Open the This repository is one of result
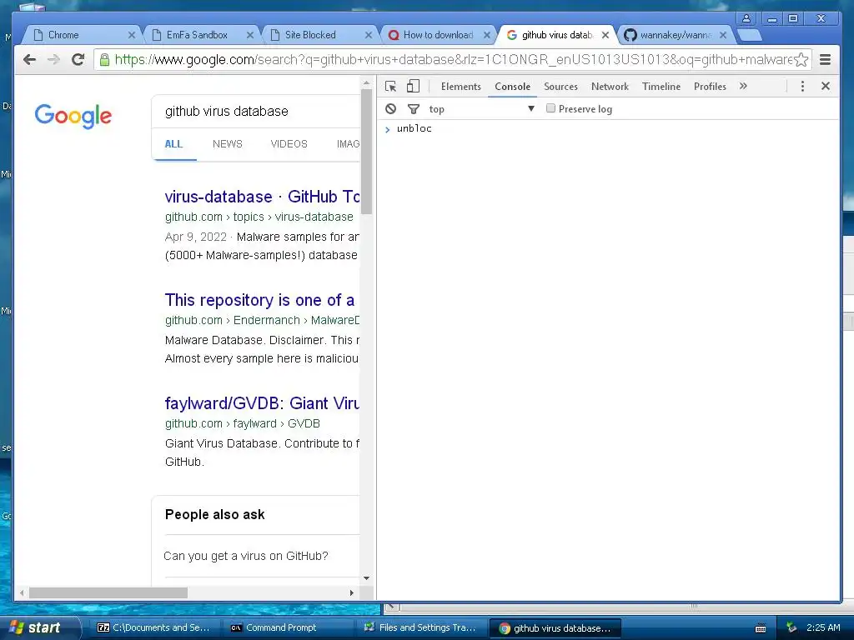The width and height of the screenshot is (854, 640). tap(260, 300)
